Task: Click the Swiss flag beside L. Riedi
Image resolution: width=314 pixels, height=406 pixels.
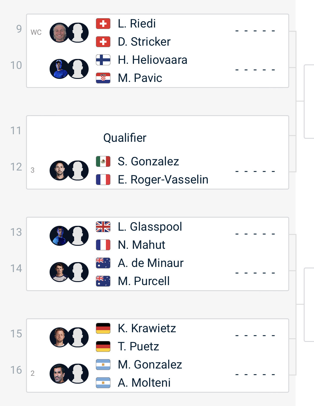Action: (x=103, y=24)
